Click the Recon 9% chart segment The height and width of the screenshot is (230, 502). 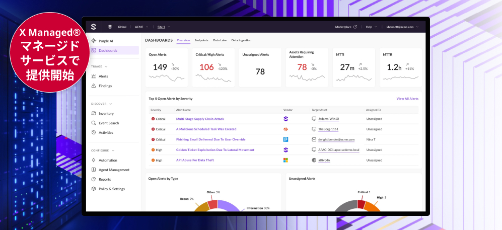201,207
